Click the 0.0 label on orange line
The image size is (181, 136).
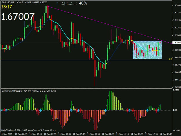click(x=170, y=59)
